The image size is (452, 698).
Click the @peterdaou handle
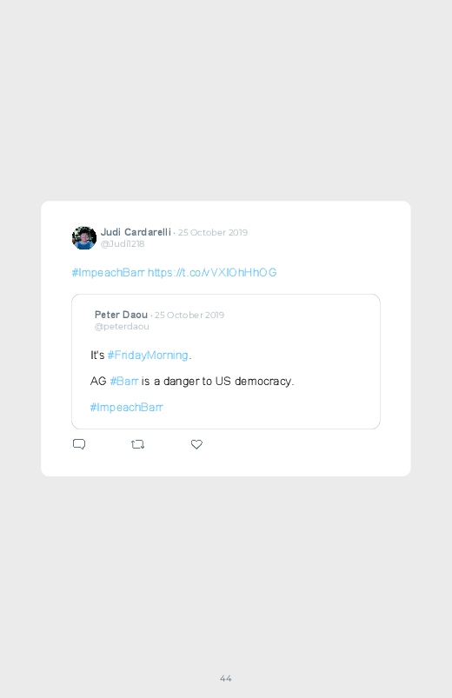[122, 327]
